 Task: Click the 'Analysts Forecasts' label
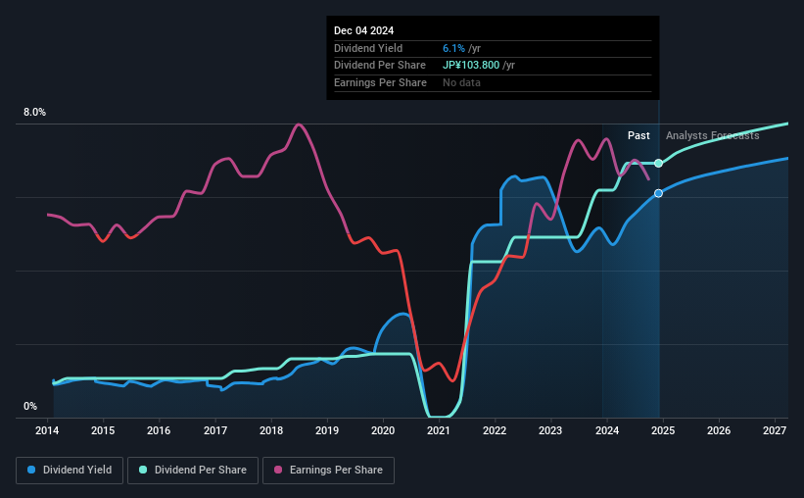[x=712, y=135]
